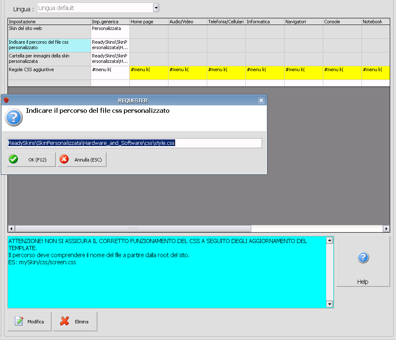Click the table's right horizontal scroll arrow

tap(386, 228)
